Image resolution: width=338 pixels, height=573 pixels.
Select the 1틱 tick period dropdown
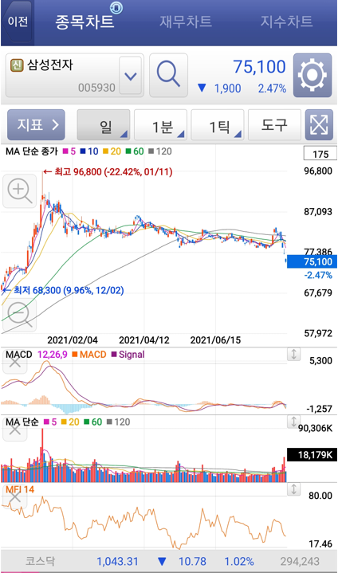(x=218, y=125)
